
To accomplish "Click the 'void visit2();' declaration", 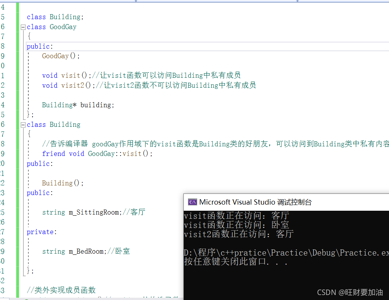I will click(69, 85).
